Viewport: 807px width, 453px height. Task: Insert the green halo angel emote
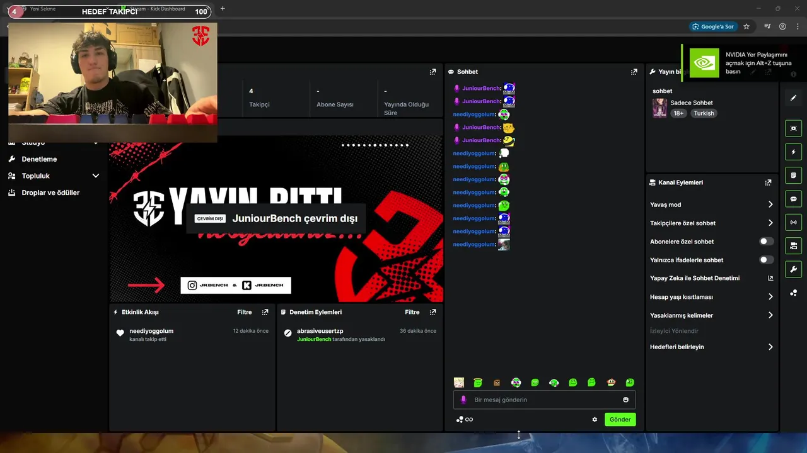(478, 383)
